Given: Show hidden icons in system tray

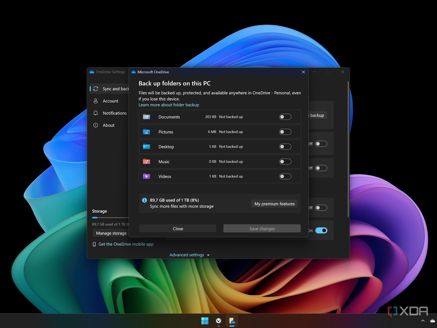Looking at the screenshot, I should tap(423, 321).
